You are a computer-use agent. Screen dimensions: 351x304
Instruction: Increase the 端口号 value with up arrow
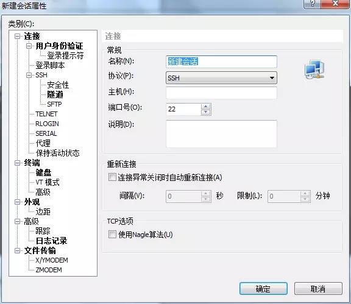point(206,107)
